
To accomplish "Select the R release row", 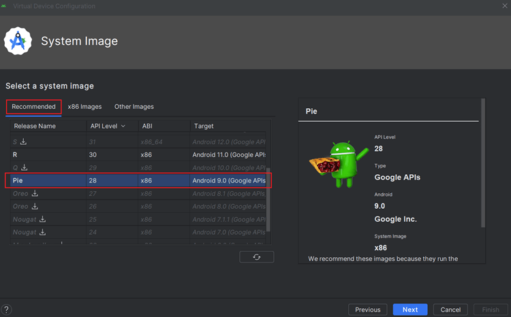I will (138, 154).
